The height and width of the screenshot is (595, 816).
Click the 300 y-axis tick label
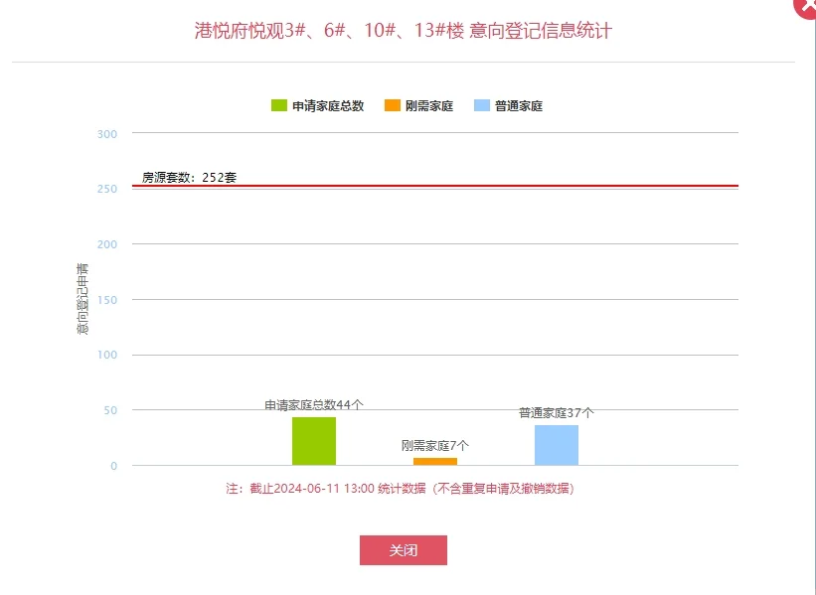107,134
